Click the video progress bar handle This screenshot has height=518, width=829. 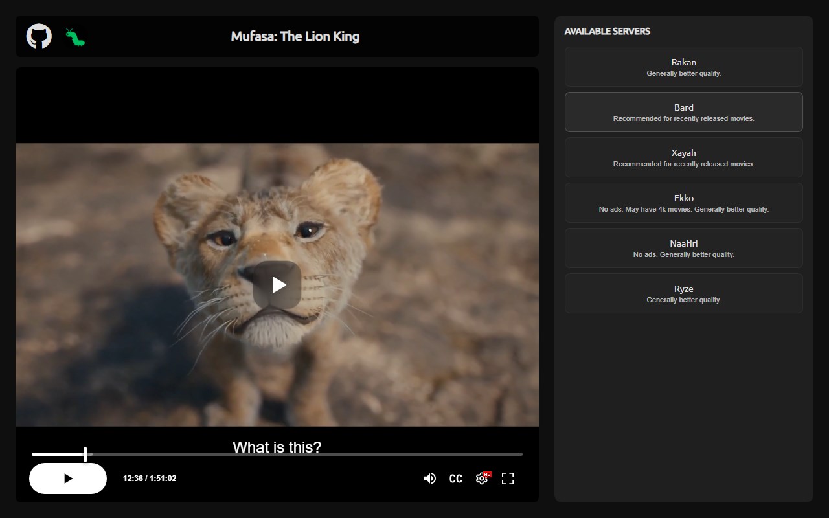click(85, 454)
